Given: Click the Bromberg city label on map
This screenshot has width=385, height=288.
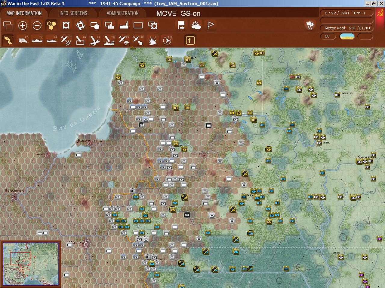Looking at the screenshot, I should tap(14, 191).
